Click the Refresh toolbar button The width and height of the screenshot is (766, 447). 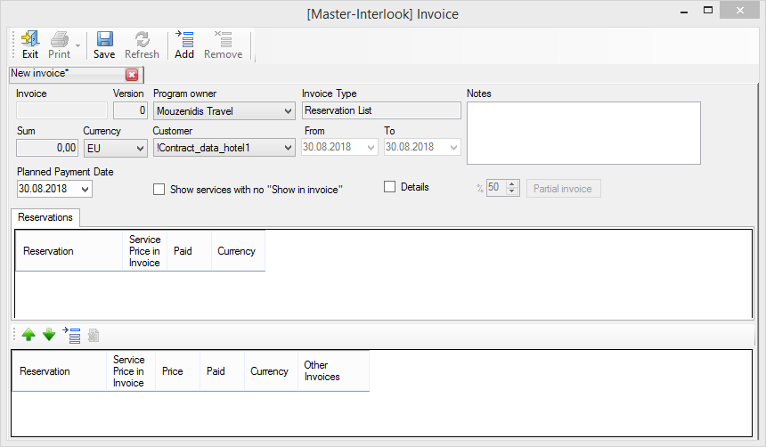pos(142,40)
